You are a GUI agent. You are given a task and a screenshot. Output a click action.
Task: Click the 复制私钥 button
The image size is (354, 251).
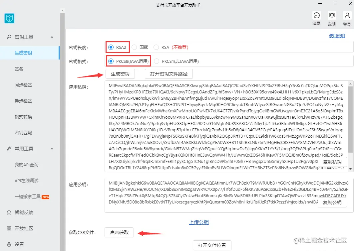[x=332, y=162]
